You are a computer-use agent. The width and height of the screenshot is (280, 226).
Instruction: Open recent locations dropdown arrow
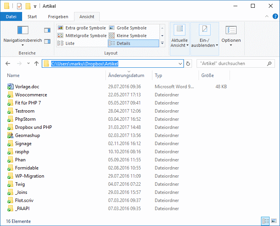[x=28, y=63]
